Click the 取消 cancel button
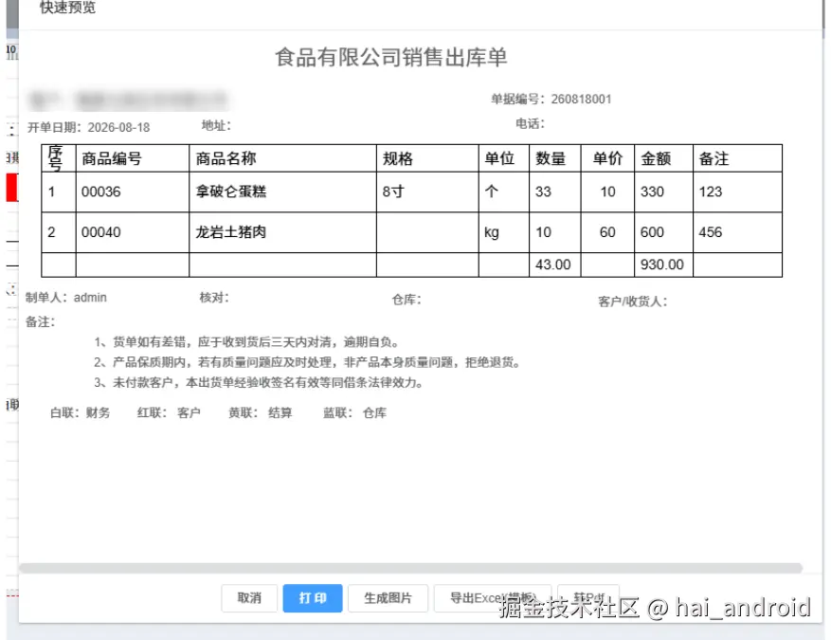831x640 pixels. (x=249, y=598)
